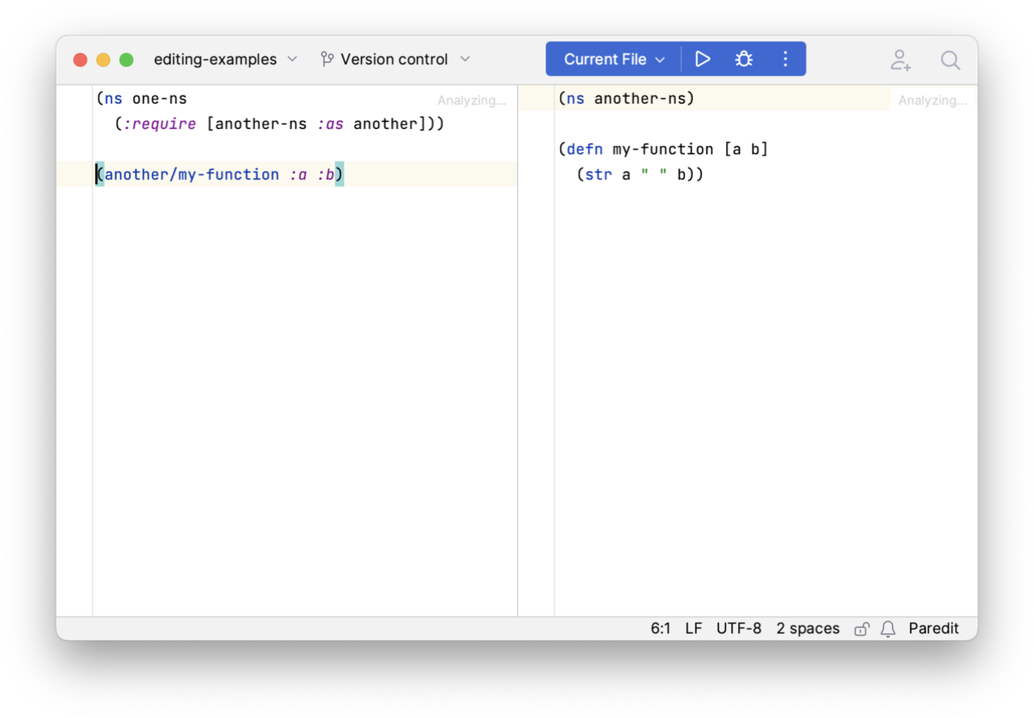Click the :a keyword argument

pyautogui.click(x=298, y=174)
